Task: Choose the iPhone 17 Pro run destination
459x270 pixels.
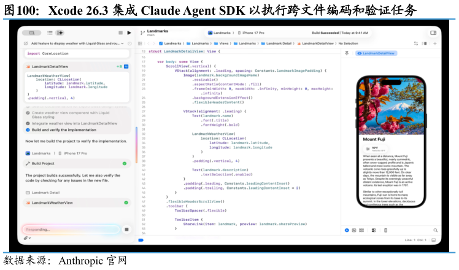Action: [251, 33]
